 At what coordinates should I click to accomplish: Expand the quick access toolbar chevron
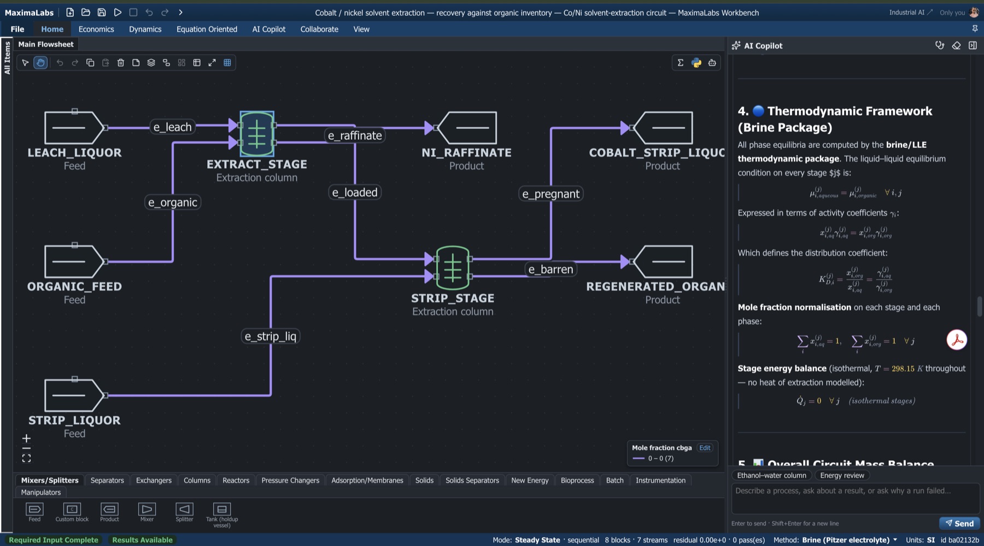[180, 12]
